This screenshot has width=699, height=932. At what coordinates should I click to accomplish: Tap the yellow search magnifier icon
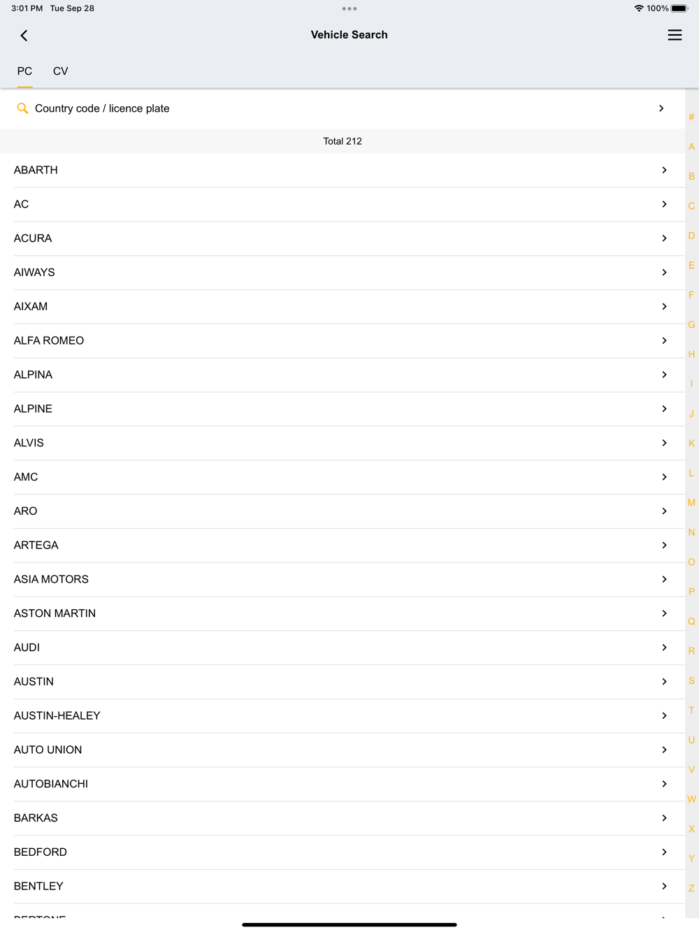(22, 108)
